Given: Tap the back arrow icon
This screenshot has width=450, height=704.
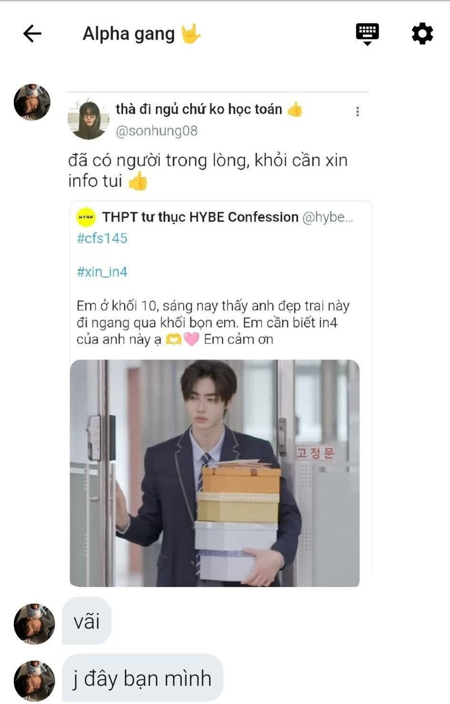Looking at the screenshot, I should point(32,34).
